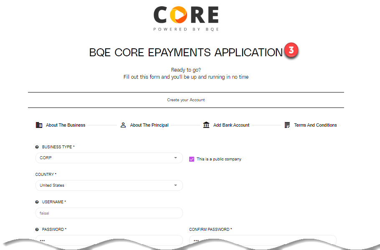Image resolution: width=380 pixels, height=250 pixels.
Task: Click the USERNAME field containing faisal
Action: 109,213
